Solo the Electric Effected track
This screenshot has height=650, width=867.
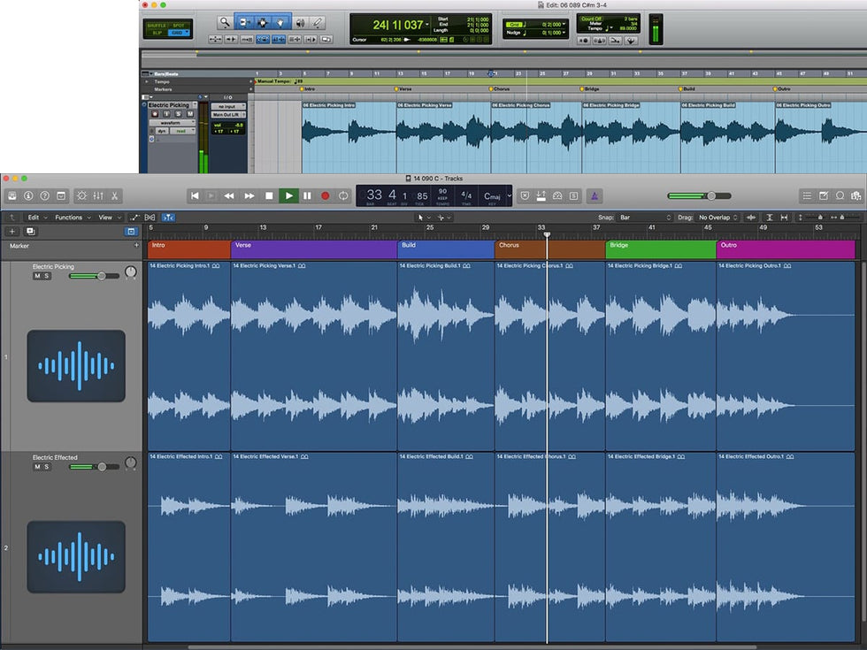[47, 467]
